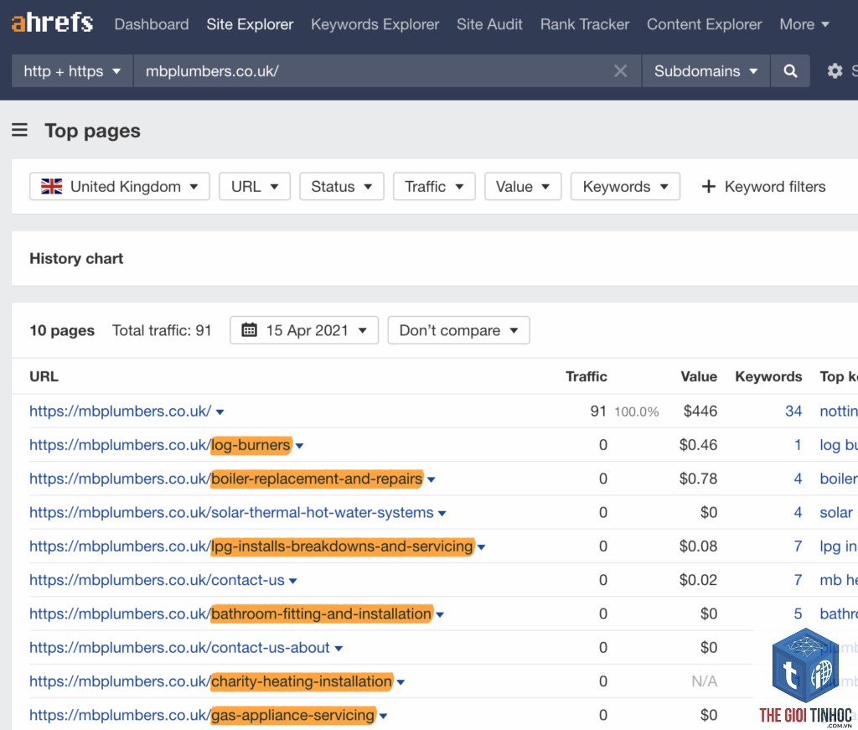Click the 34 keywords count for homepage
Screen dimensions: 858x730
pos(793,411)
